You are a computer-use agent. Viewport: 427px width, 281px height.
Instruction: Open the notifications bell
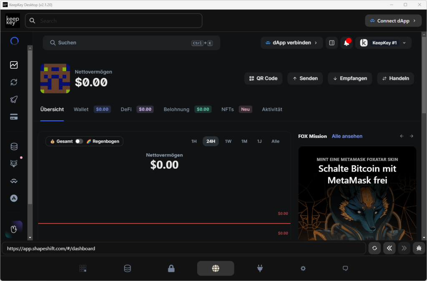coord(347,42)
